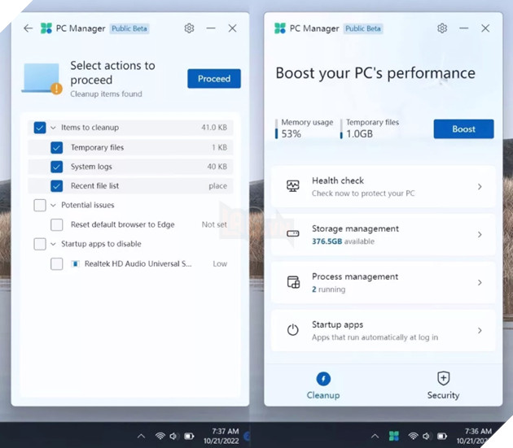Viewport: 513px width, 448px height.
Task: Close the right PC Manager window
Action: 485,28
